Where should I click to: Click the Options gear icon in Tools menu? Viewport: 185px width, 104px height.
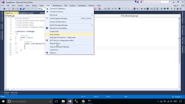tap(47, 53)
